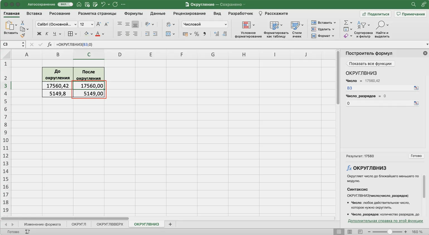Click the Format Painter brush icon
This screenshot has height=235, width=429.
(x=23, y=35)
